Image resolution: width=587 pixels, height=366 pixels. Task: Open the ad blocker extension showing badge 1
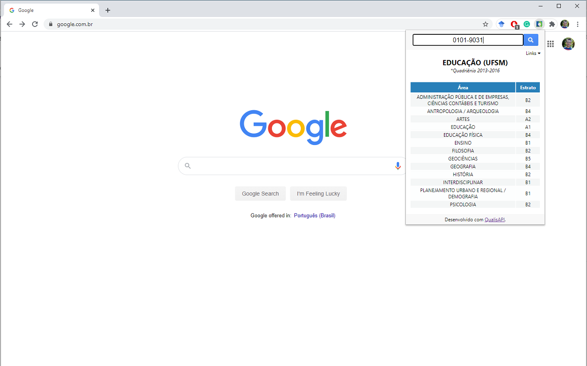(x=514, y=24)
